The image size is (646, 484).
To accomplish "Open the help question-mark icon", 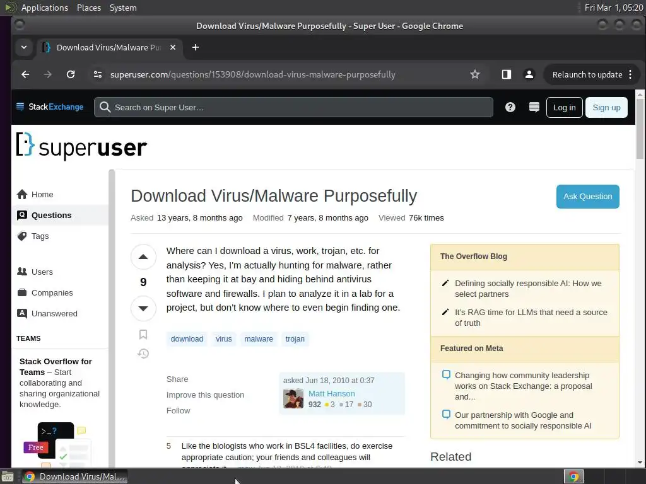I will point(510,107).
